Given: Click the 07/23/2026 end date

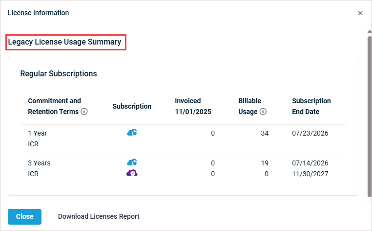Looking at the screenshot, I should click(310, 133).
